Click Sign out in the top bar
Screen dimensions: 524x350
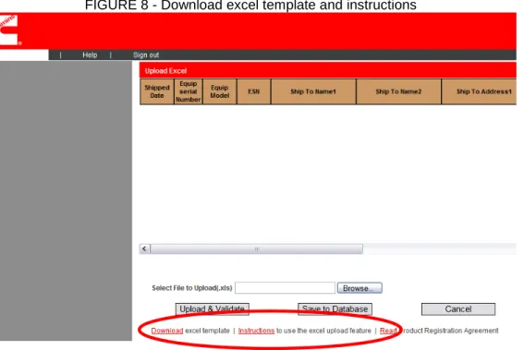coord(146,55)
